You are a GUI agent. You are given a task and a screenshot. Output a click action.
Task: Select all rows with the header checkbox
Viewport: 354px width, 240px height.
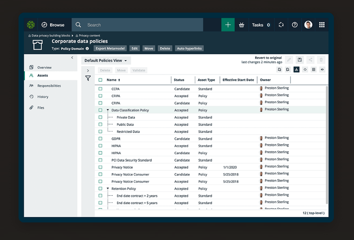pyautogui.click(x=100, y=79)
